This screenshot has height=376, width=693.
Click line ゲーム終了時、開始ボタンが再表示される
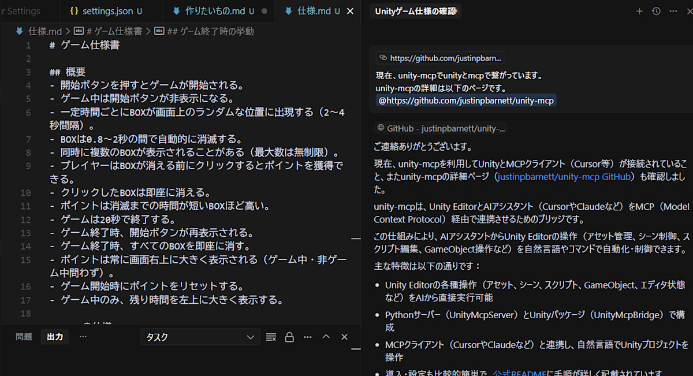click(x=152, y=233)
